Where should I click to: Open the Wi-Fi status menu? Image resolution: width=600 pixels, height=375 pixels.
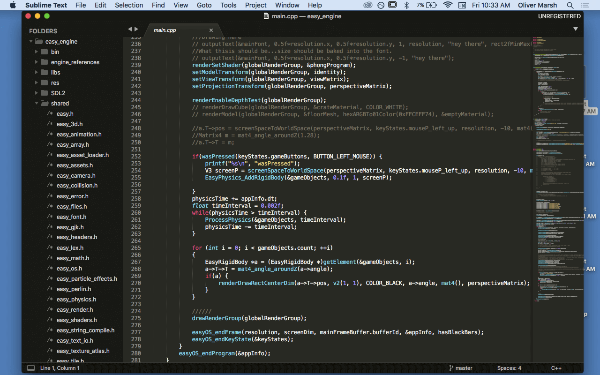click(448, 5)
